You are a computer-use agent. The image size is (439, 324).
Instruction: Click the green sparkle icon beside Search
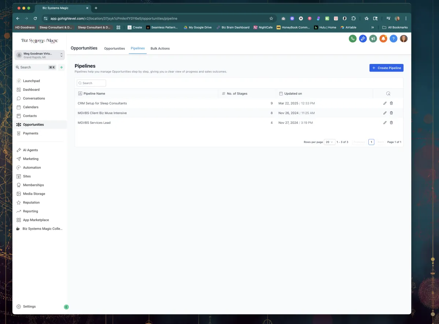point(61,67)
